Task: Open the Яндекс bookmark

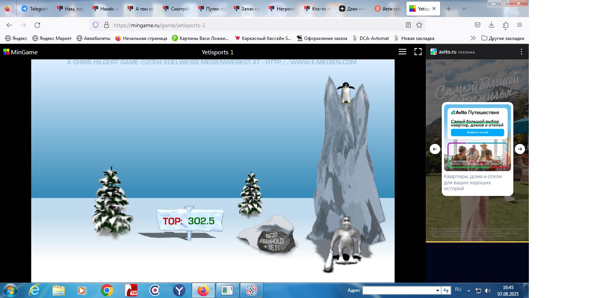Action: click(16, 38)
